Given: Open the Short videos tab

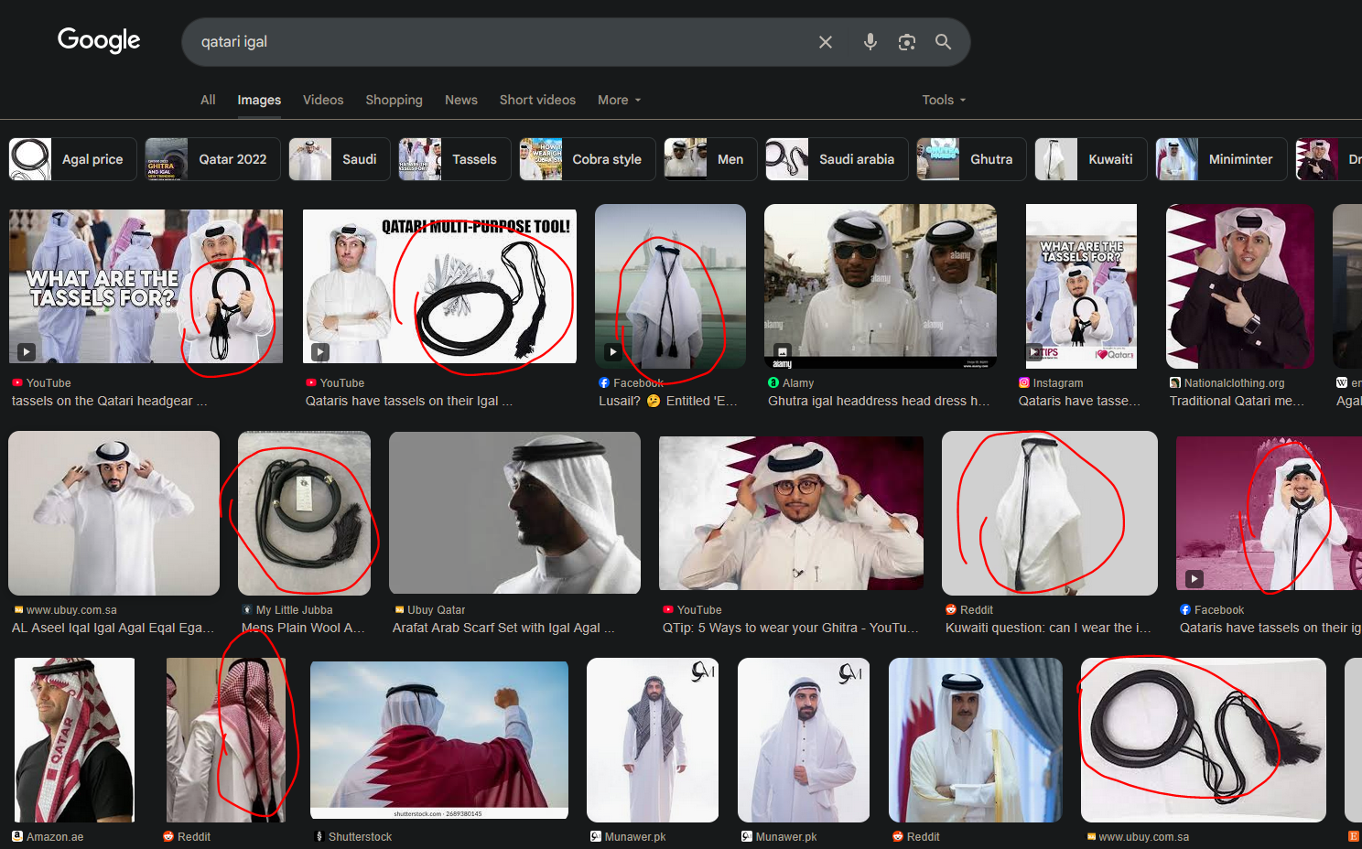Looking at the screenshot, I should pos(537,100).
